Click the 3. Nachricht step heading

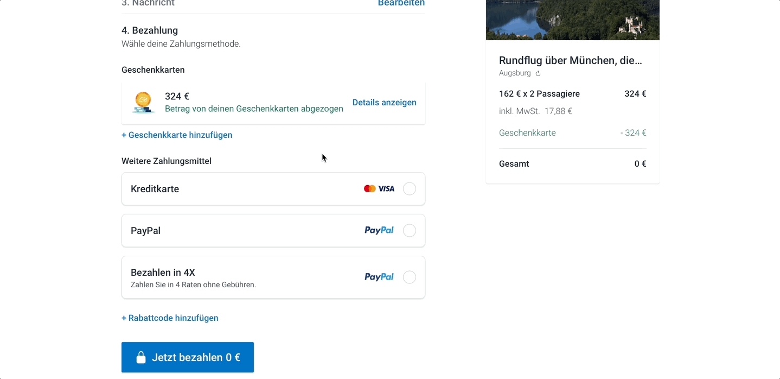click(x=148, y=3)
